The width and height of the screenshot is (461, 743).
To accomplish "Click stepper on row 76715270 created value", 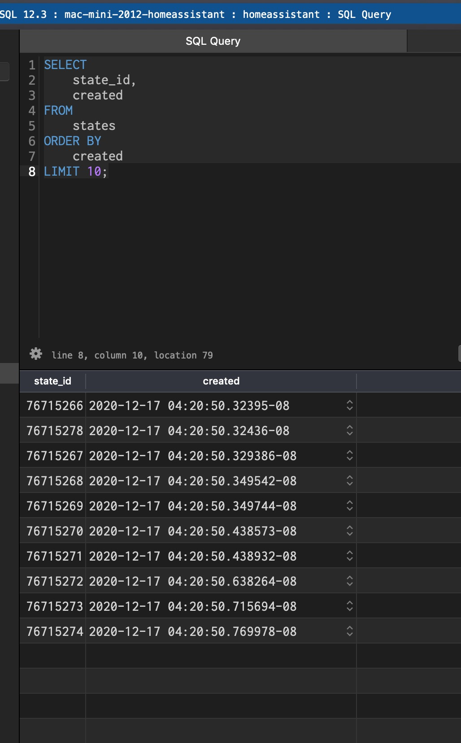I will [350, 531].
